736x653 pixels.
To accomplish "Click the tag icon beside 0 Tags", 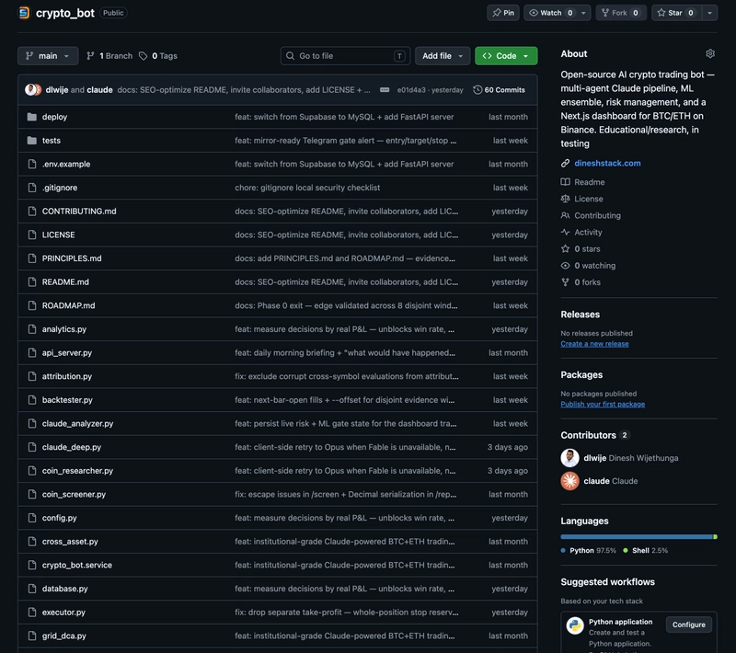I will (144, 56).
